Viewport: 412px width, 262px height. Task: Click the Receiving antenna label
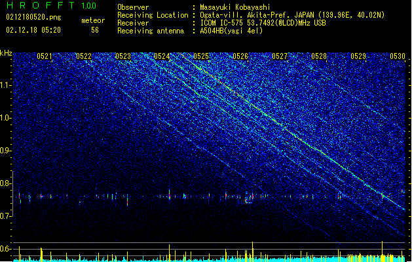pyautogui.click(x=151, y=31)
